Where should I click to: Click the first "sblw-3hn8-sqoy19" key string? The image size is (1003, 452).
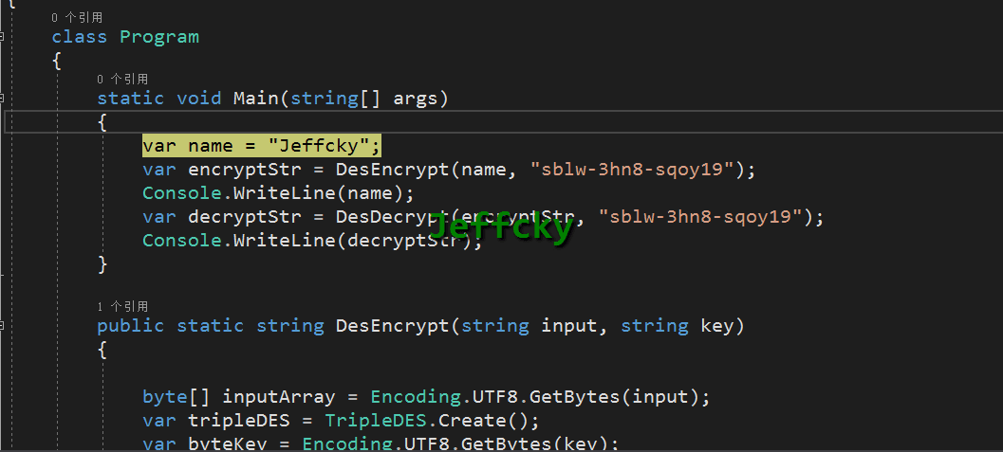[633, 170]
